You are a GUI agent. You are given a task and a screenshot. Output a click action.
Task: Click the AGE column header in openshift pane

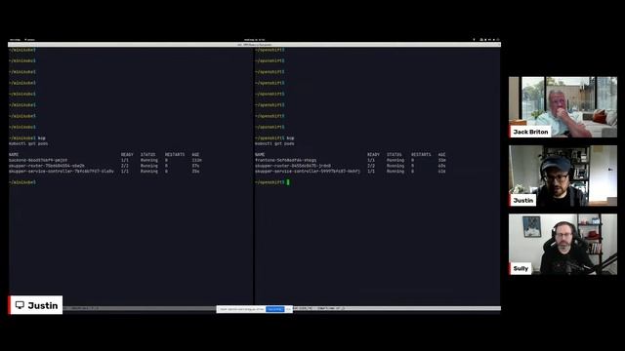click(x=441, y=154)
